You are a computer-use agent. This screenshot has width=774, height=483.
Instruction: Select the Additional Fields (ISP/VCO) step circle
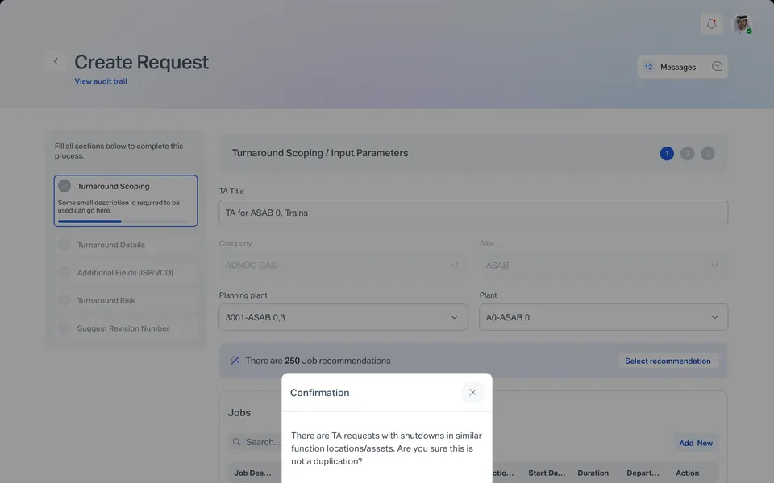point(64,273)
